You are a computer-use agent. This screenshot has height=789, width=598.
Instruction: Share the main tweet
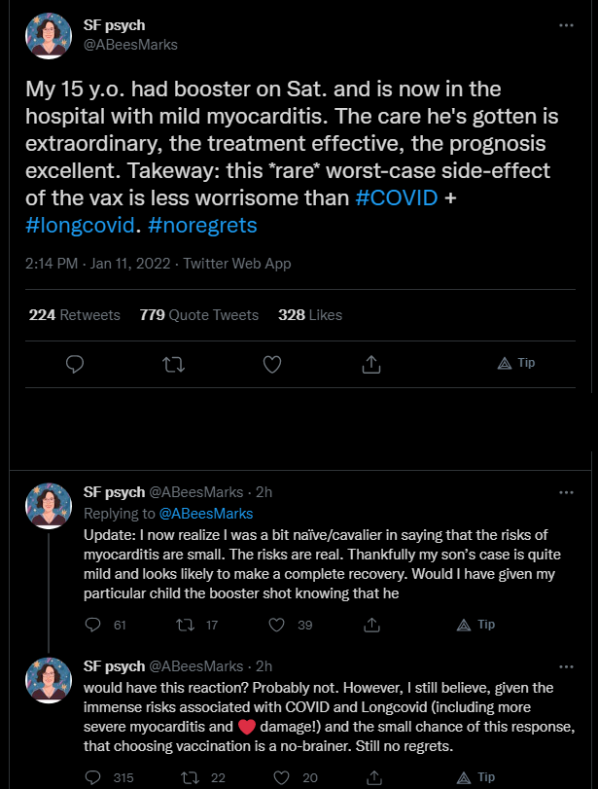371,364
